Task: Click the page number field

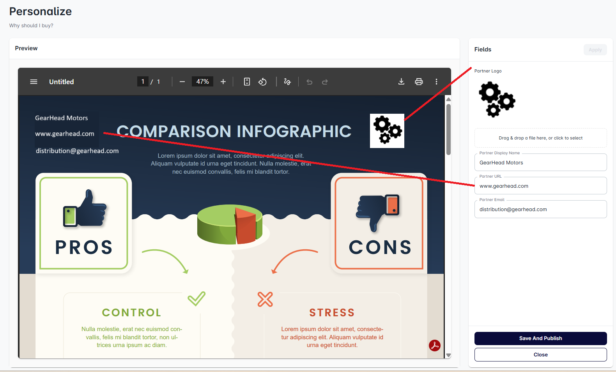Action: pos(143,82)
